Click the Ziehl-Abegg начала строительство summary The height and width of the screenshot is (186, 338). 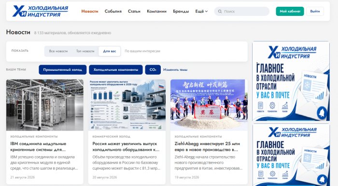(209, 162)
